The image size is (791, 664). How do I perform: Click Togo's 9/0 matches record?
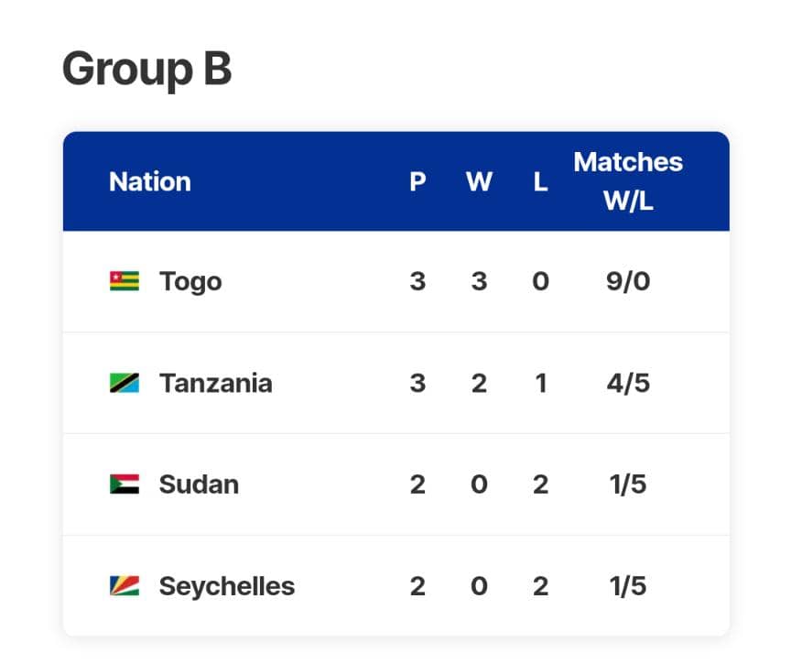pos(628,281)
